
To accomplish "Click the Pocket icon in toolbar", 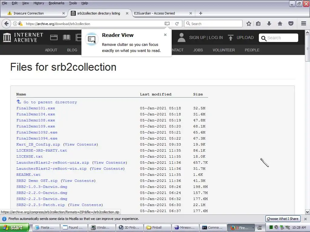I will click(291, 24).
